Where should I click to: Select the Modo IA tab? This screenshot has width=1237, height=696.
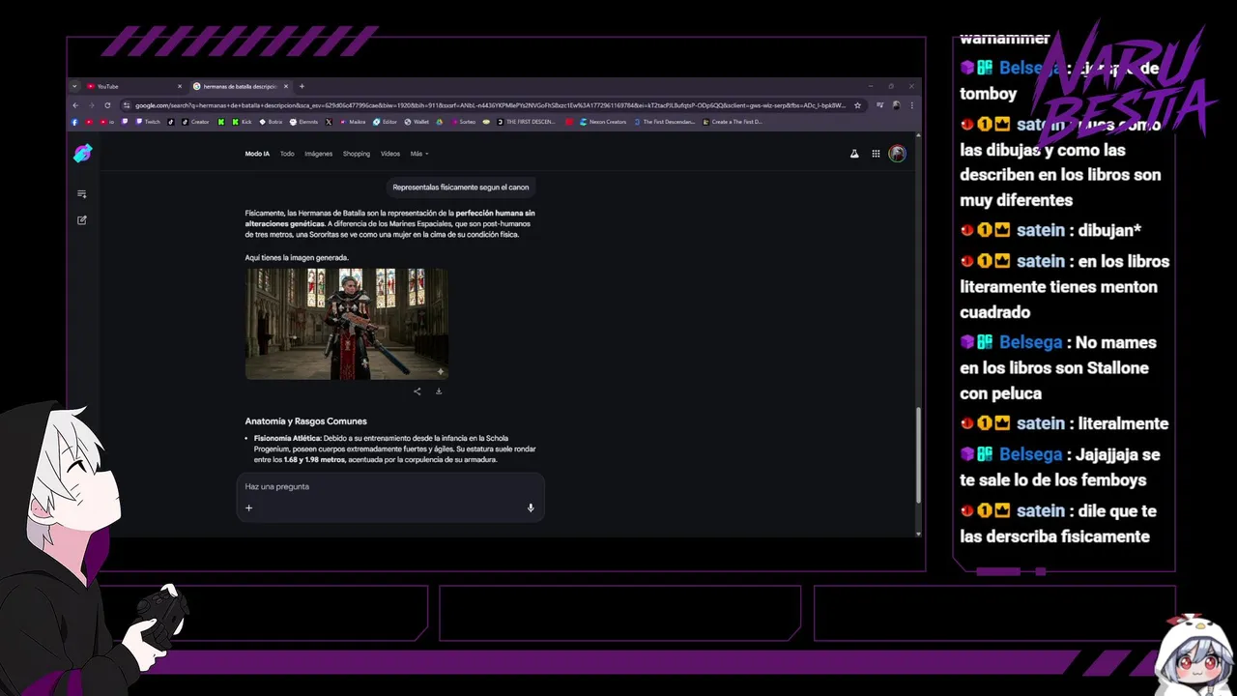(x=257, y=154)
